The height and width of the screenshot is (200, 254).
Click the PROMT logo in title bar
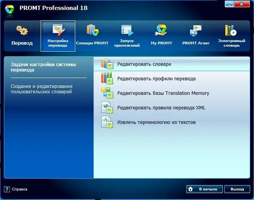9,9
